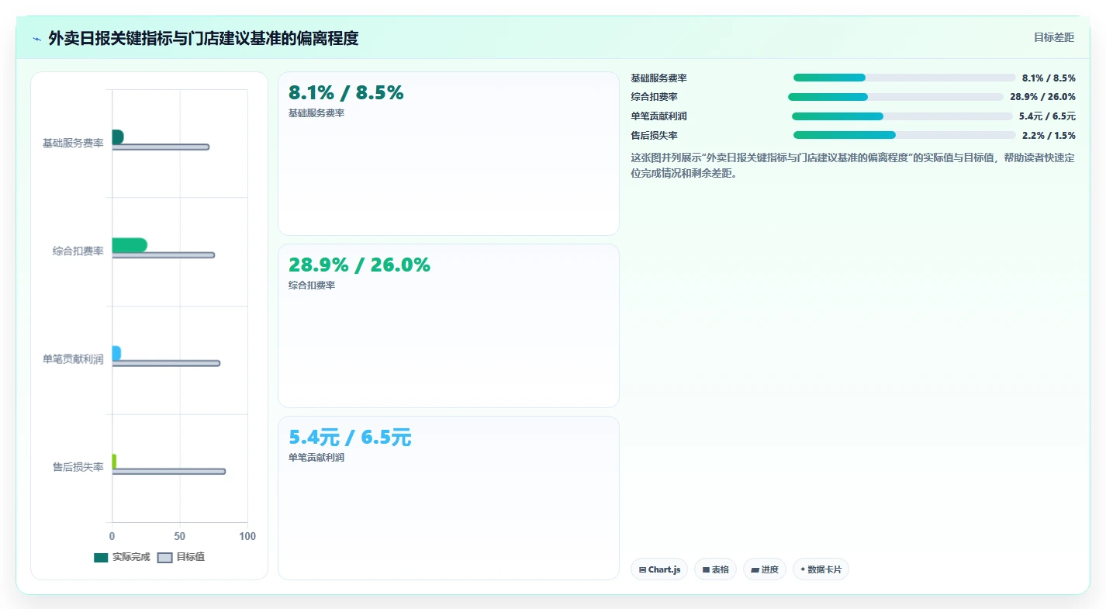Select the Chart.js tag chip
The width and height of the screenshot is (1106, 609).
(x=659, y=569)
